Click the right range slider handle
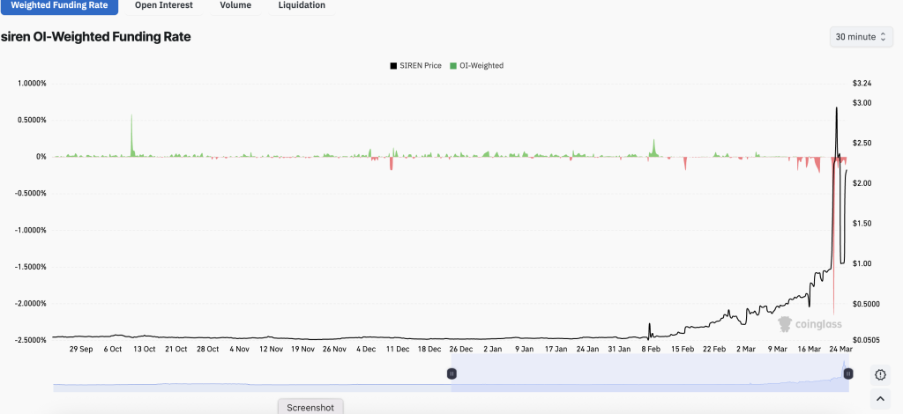 [x=847, y=373]
